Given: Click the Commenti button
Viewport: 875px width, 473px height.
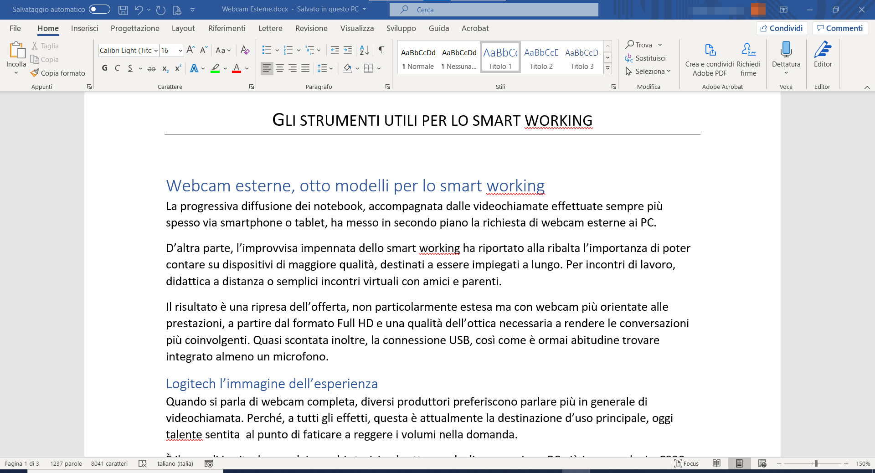Looking at the screenshot, I should (x=840, y=28).
